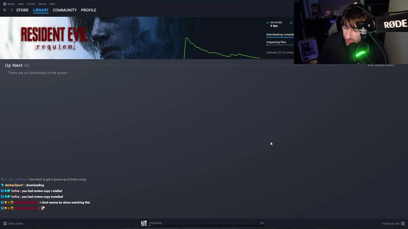
Task: Click the 1% unpacking percentage
Action: 262,223
